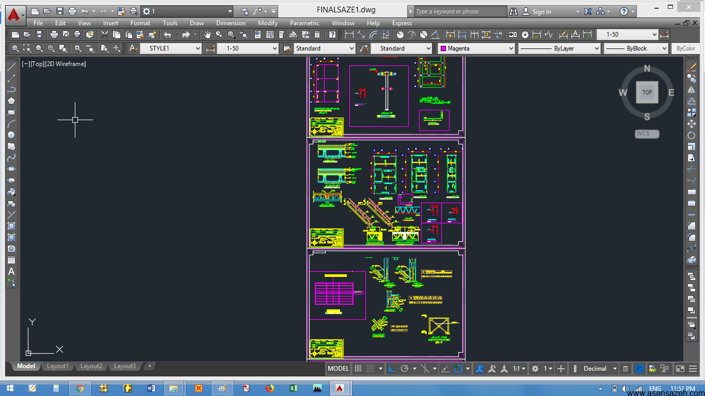Click the MODEL space button
This screenshot has width=705, height=396.
[338, 369]
